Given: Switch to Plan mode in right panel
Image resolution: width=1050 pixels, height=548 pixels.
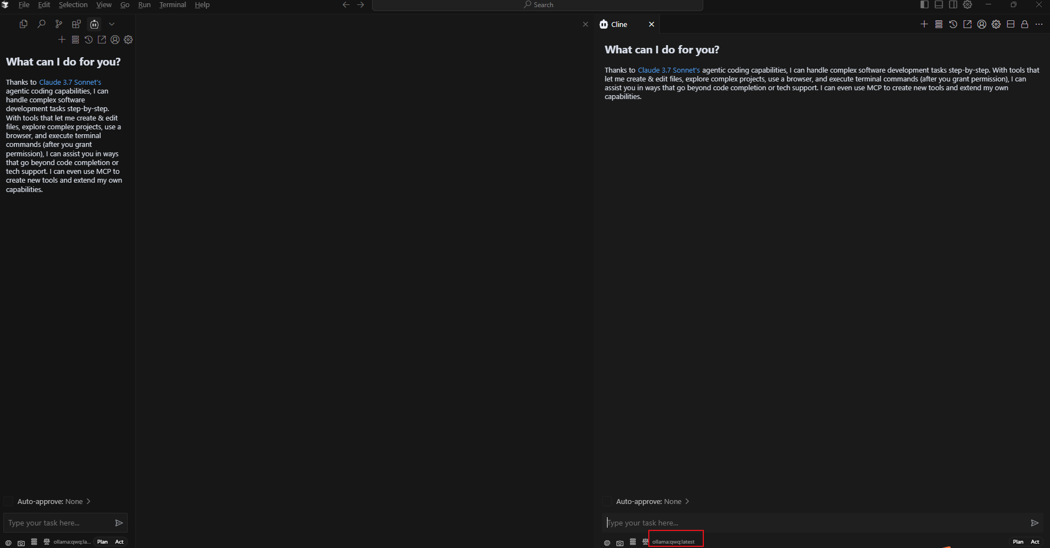Looking at the screenshot, I should 1018,542.
